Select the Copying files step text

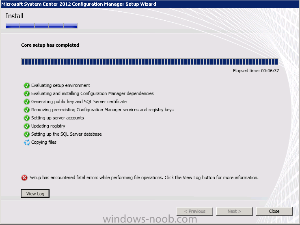tap(43, 142)
